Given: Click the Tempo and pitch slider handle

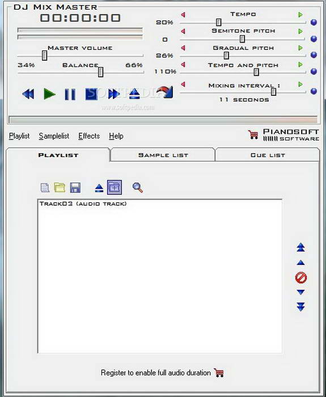Looking at the screenshot, I should [256, 72].
